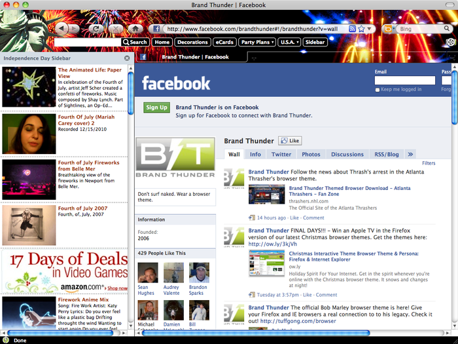Click the green Sign Up button

coord(156,107)
